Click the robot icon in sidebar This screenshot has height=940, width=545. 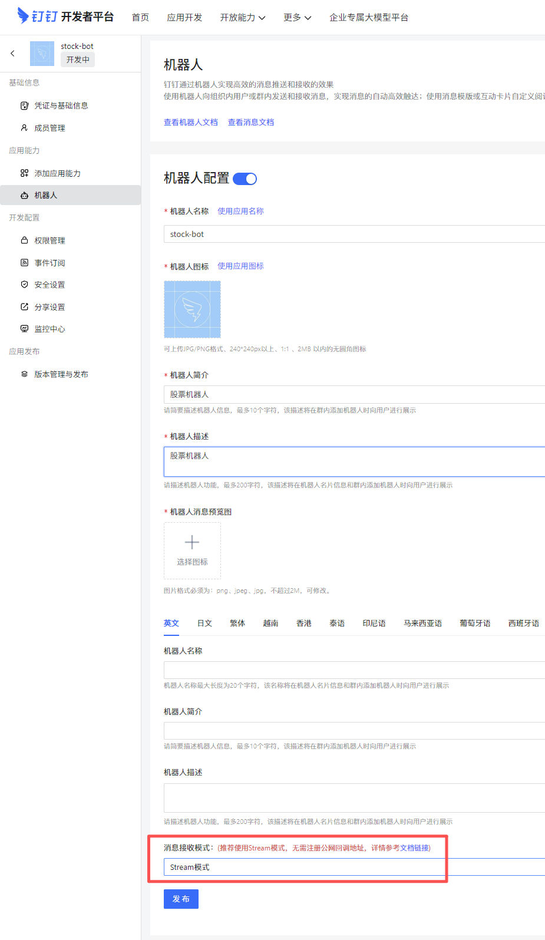pos(24,195)
